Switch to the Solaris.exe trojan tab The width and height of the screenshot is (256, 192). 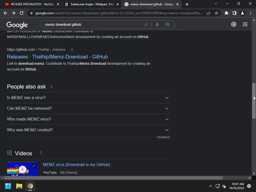click(x=91, y=4)
